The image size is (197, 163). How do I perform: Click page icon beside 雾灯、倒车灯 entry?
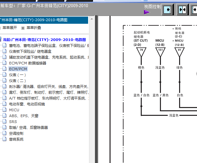[5, 92]
